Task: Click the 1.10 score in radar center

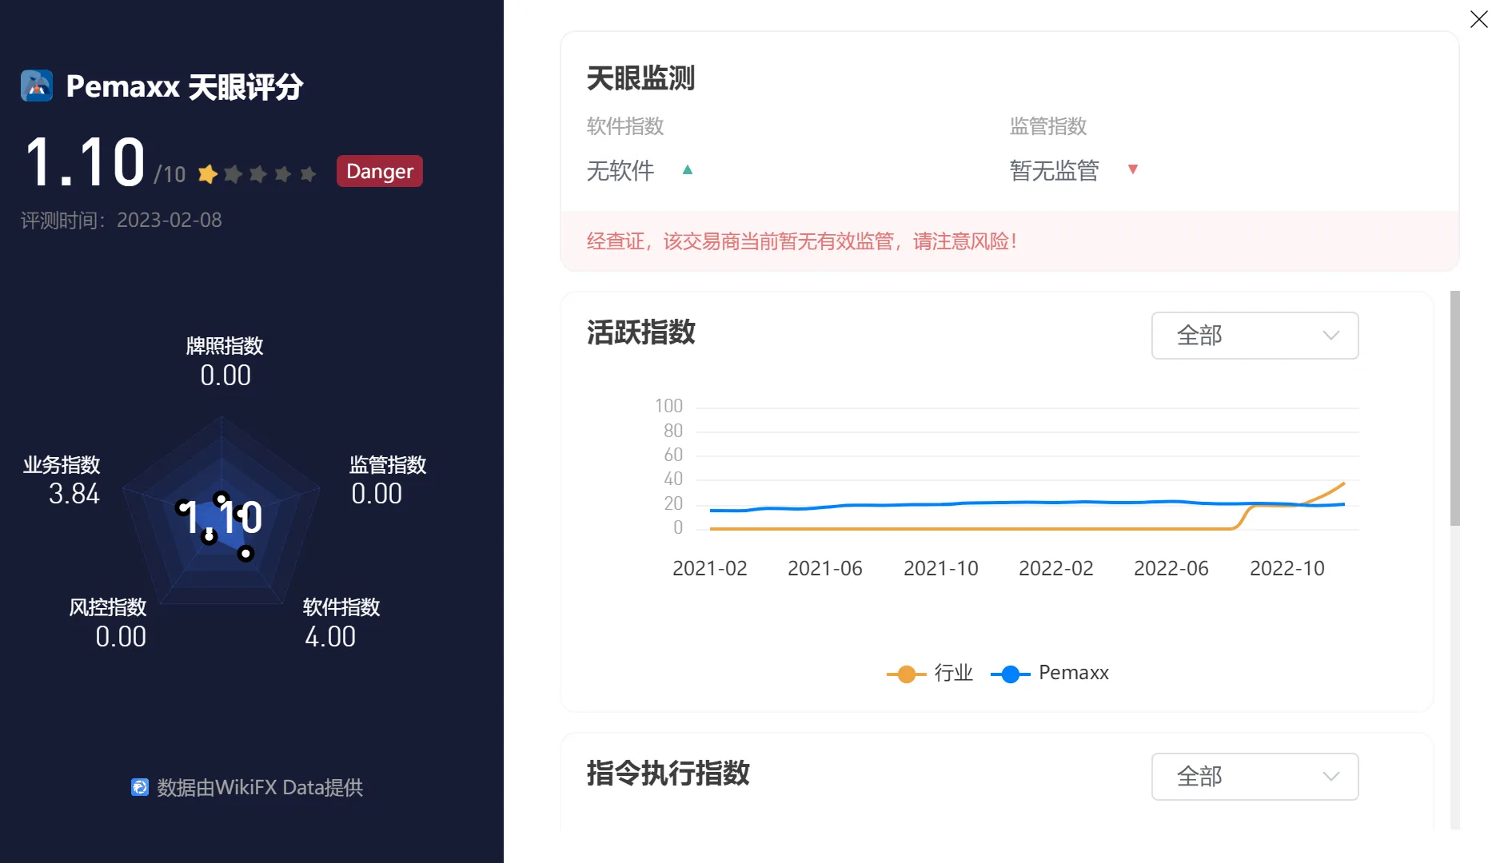Action: [x=223, y=518]
